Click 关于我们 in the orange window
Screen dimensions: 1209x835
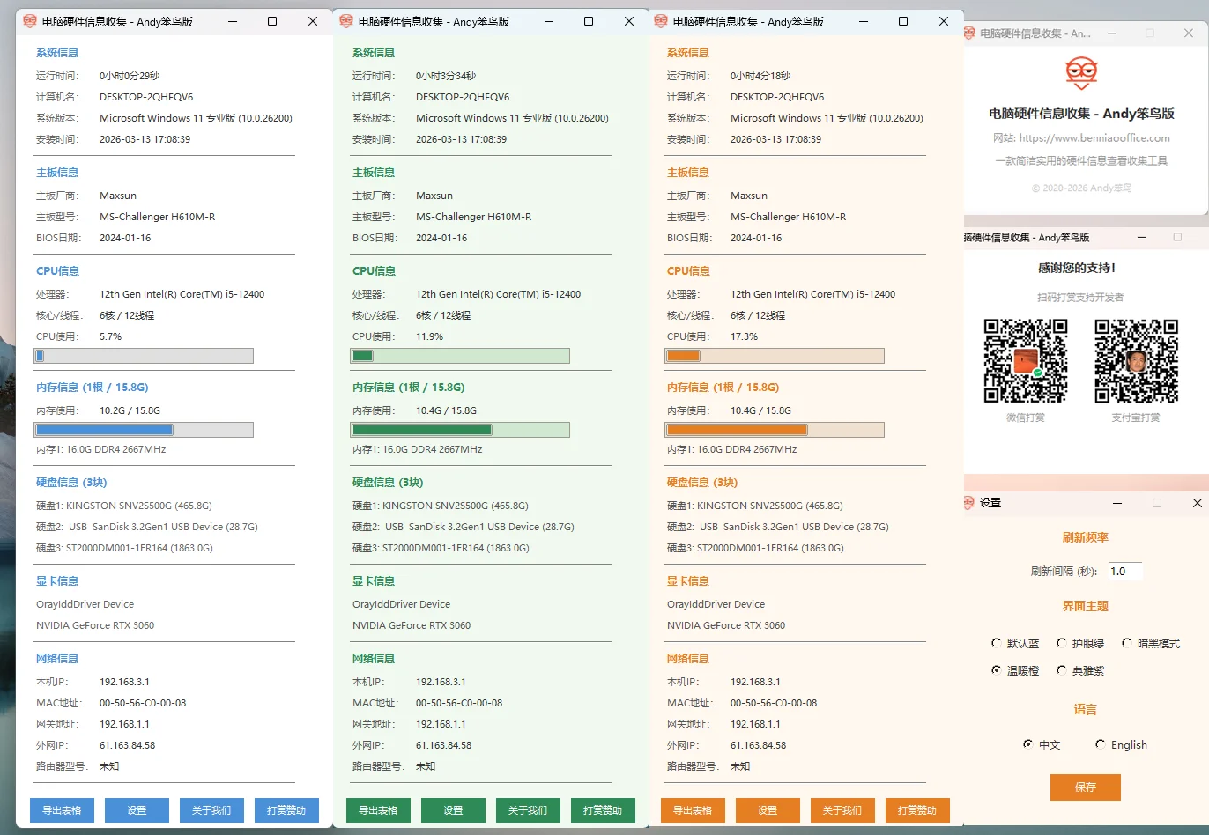coord(842,810)
